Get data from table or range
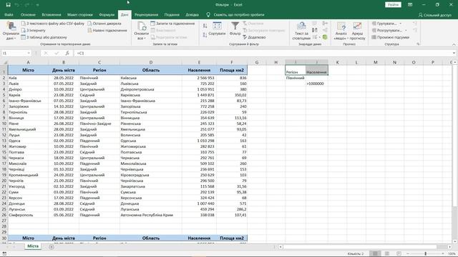The width and height of the screenshot is (458, 257). tap(44, 37)
